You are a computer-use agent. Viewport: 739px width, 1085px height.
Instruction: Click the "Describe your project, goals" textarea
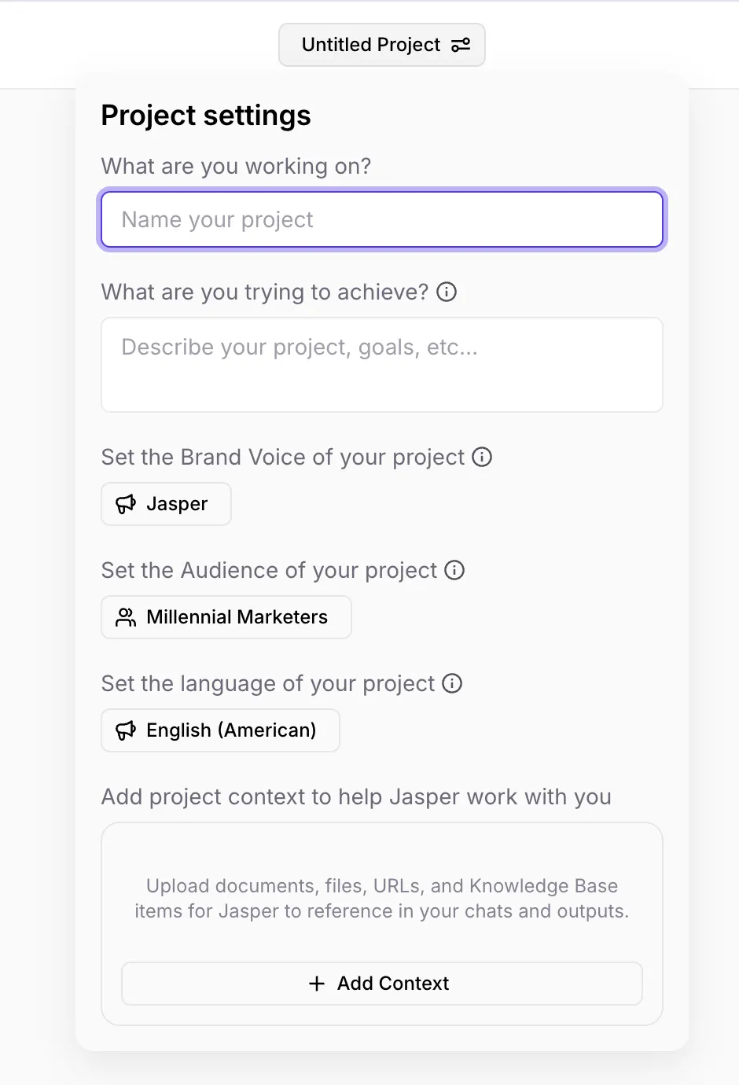[382, 365]
